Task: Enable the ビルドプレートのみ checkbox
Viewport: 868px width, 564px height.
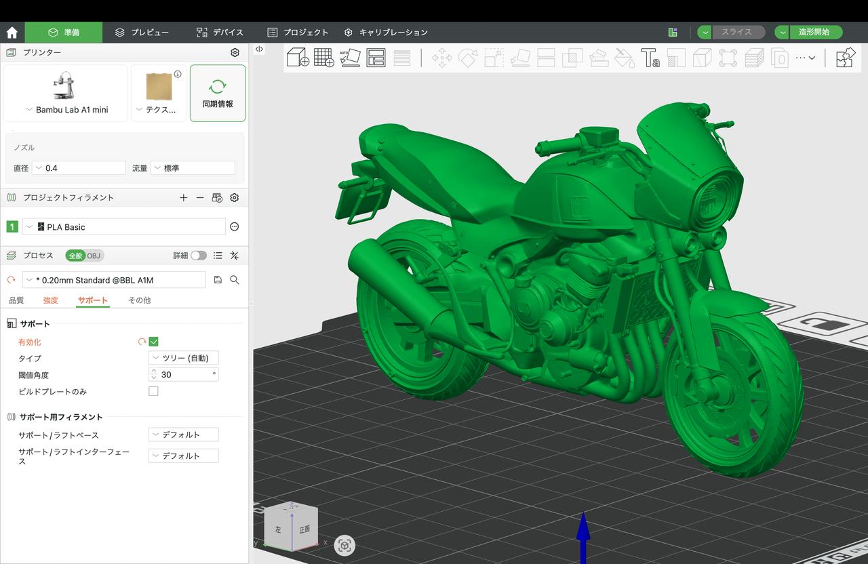Action: coord(153,390)
